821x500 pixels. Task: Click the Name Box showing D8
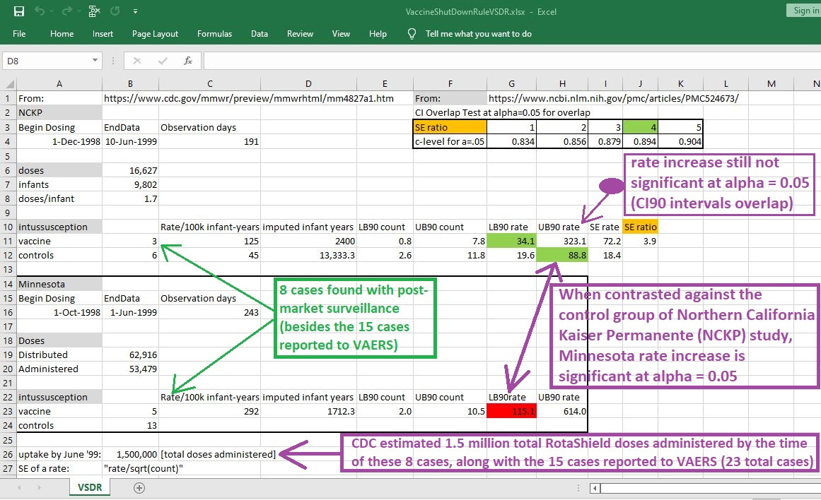pyautogui.click(x=47, y=61)
